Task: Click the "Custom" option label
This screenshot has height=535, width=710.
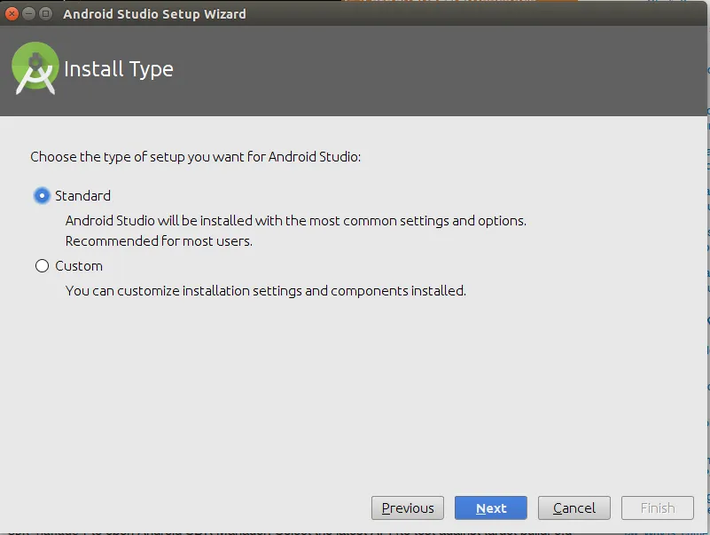Action: pos(79,266)
